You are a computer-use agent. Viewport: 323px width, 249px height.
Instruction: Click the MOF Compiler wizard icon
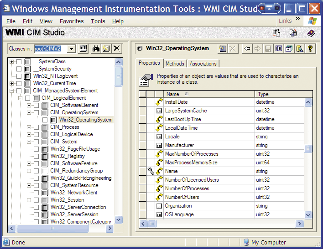click(293, 33)
